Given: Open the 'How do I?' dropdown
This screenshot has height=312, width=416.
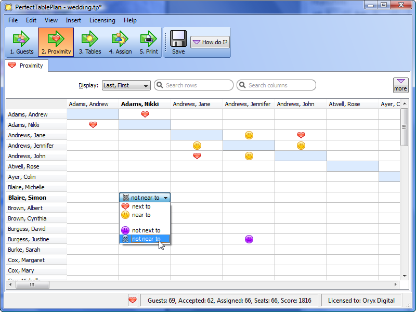Looking at the screenshot, I should [210, 42].
